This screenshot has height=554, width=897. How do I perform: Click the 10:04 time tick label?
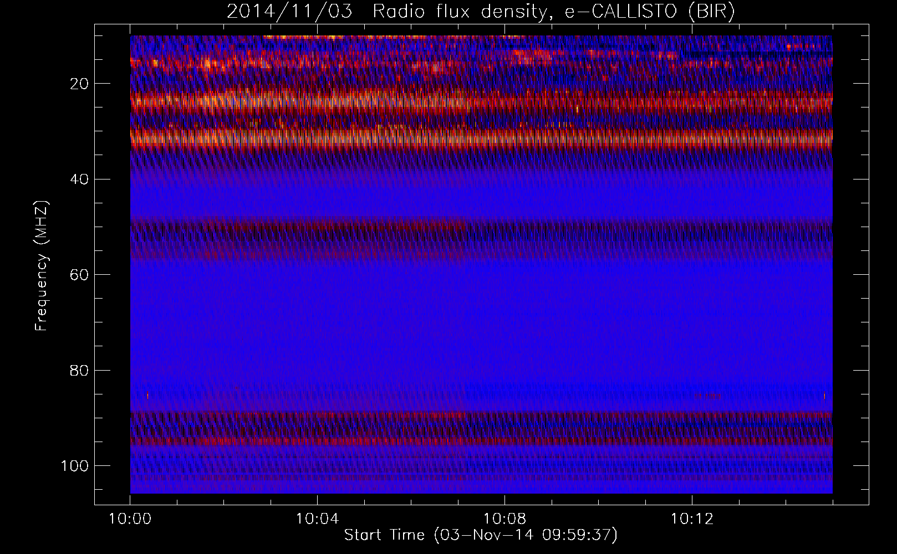317,519
